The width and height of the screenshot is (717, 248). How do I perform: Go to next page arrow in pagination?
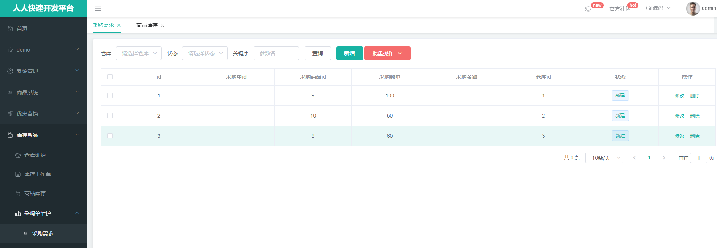click(664, 158)
